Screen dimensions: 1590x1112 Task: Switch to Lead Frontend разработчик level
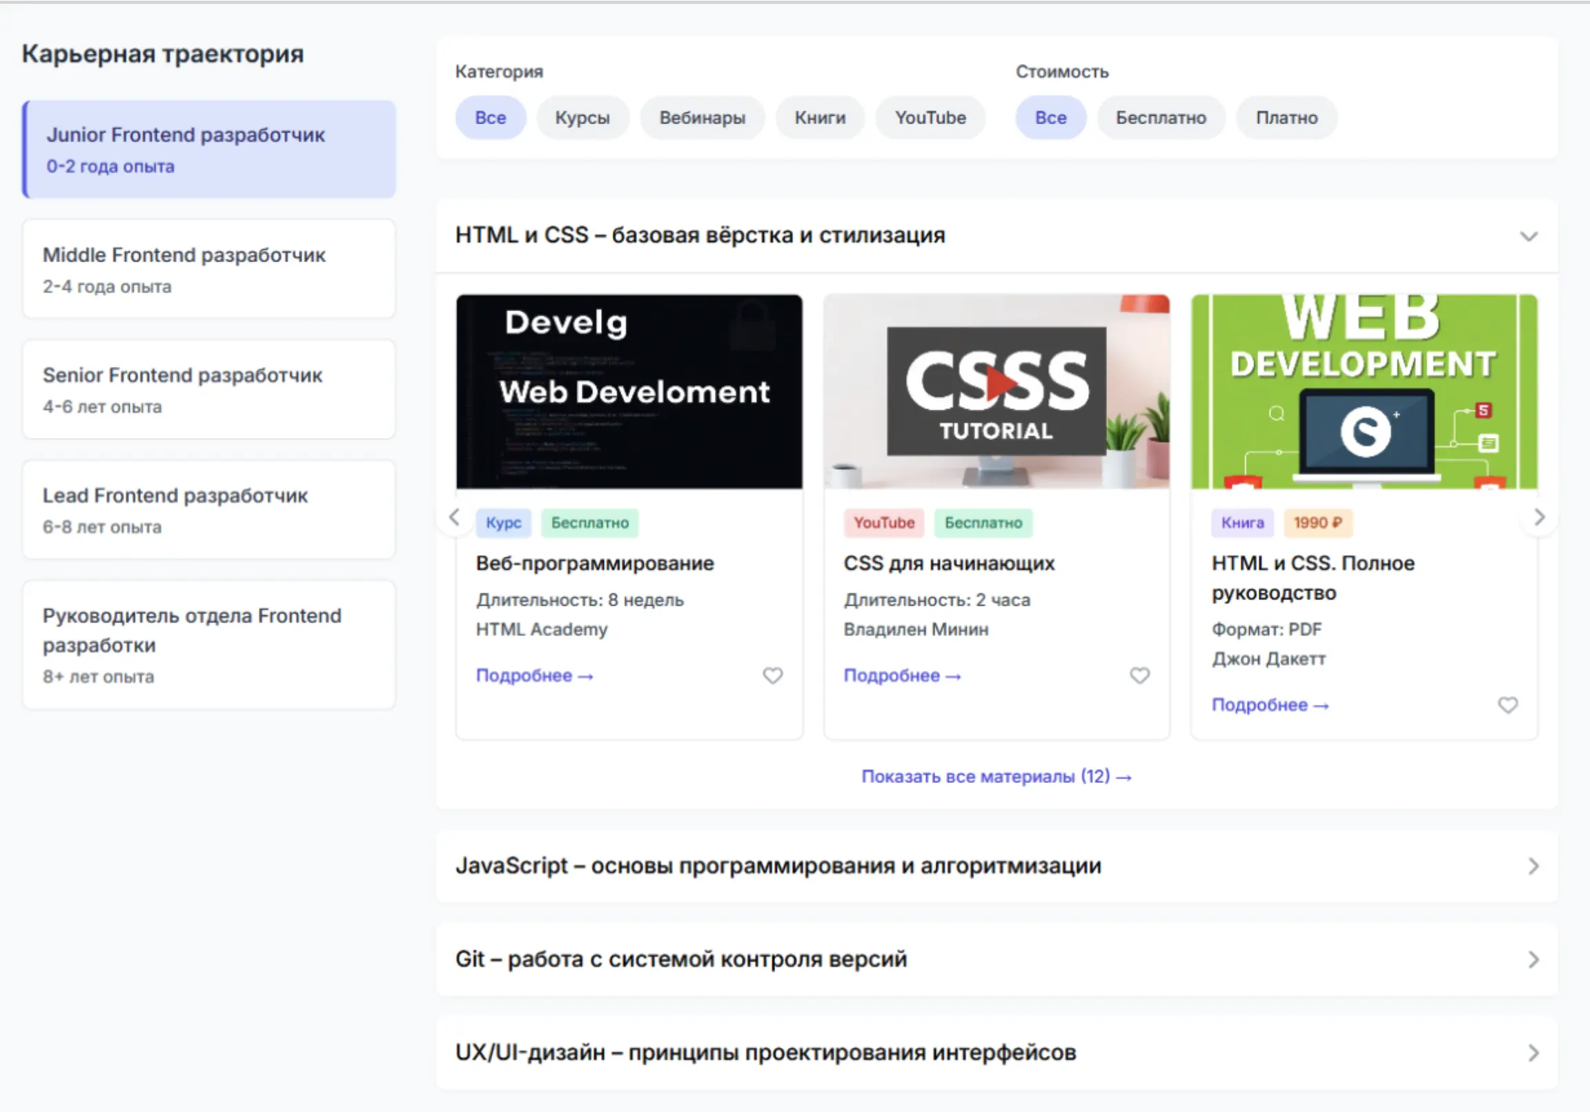pyautogui.click(x=209, y=510)
